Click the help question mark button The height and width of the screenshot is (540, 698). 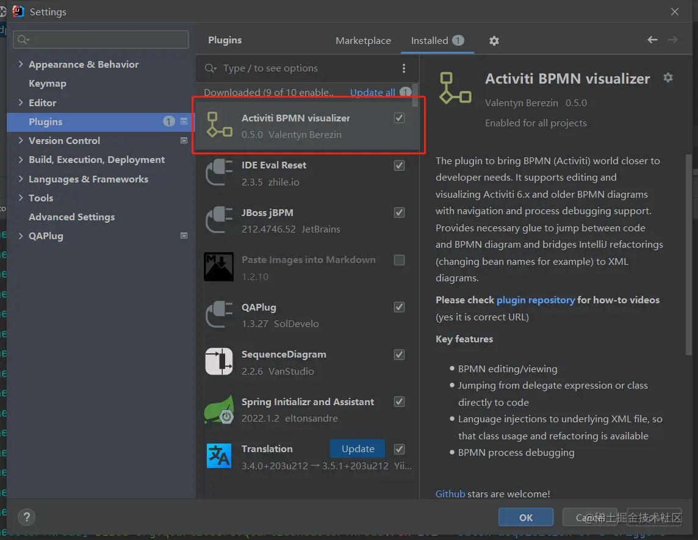[27, 517]
